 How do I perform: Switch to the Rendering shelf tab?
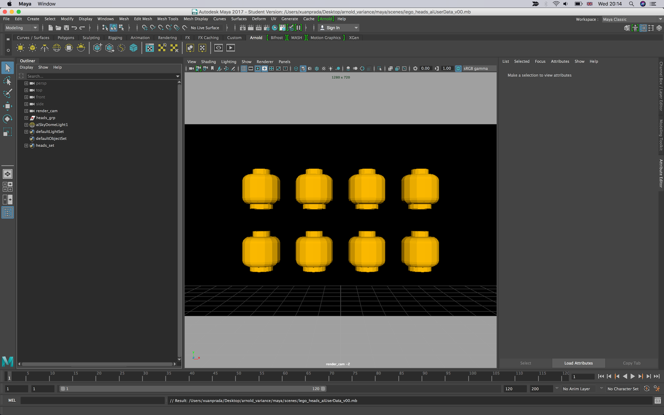[167, 38]
